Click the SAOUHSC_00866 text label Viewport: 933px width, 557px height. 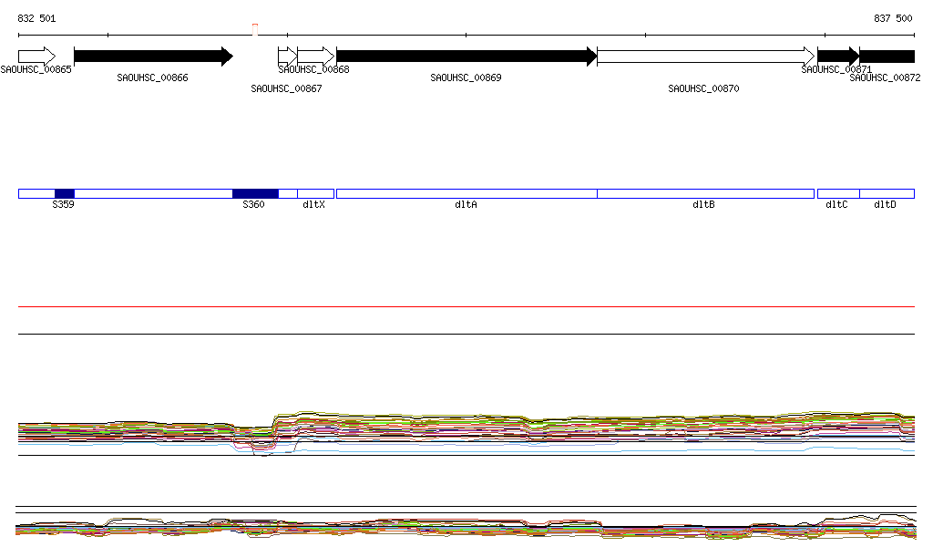[x=152, y=78]
